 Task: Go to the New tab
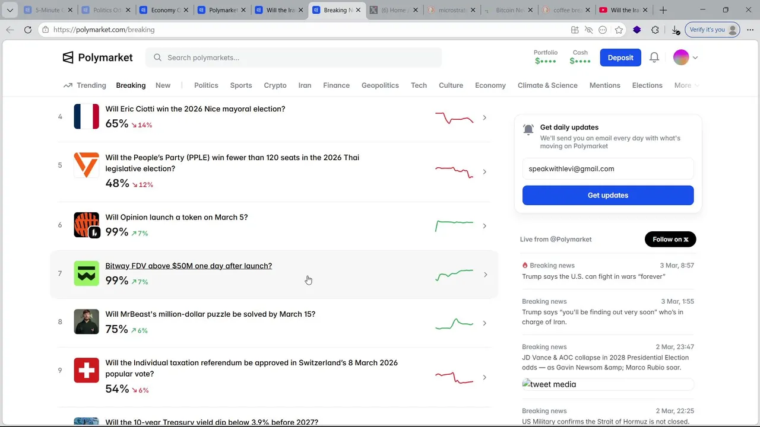[x=163, y=85]
